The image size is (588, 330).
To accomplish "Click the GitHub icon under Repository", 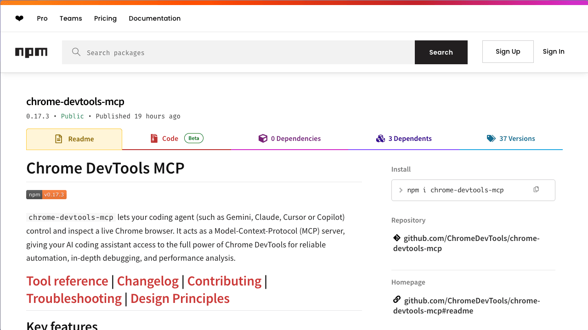I will click(x=396, y=237).
